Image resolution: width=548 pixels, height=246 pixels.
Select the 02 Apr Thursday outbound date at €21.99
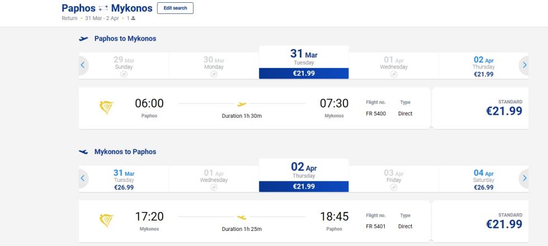[x=484, y=66]
